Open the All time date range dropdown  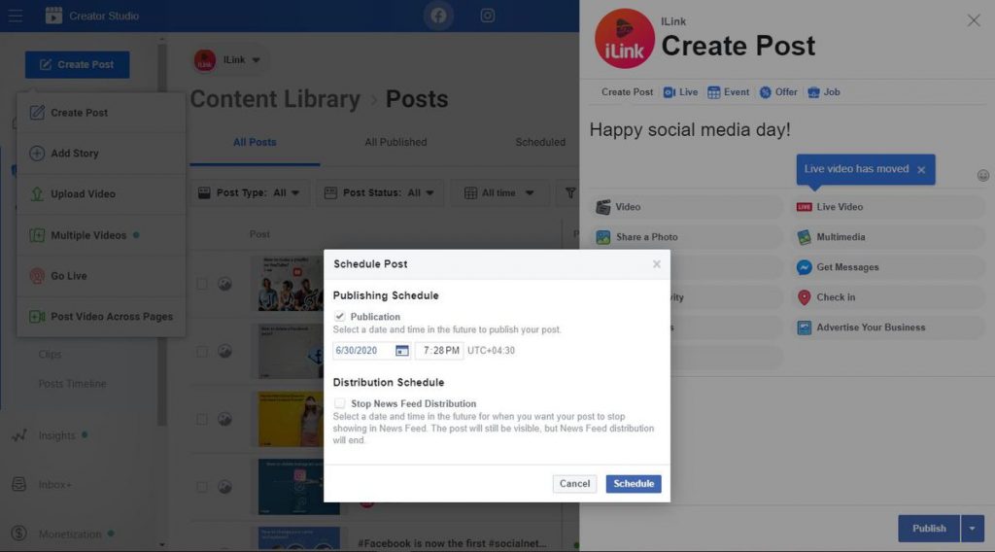tap(499, 192)
